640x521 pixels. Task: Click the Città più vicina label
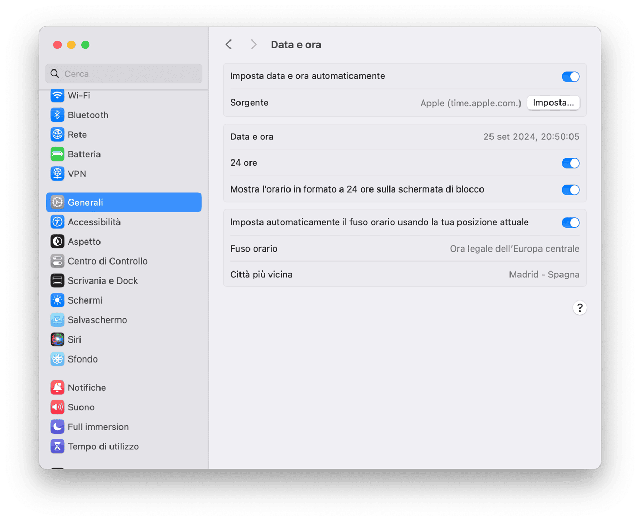coord(261,274)
